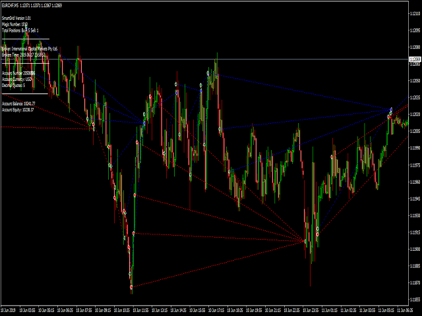Click the 10 Jun 19:55 time label
422x316 pixels.
[x=254, y=310]
